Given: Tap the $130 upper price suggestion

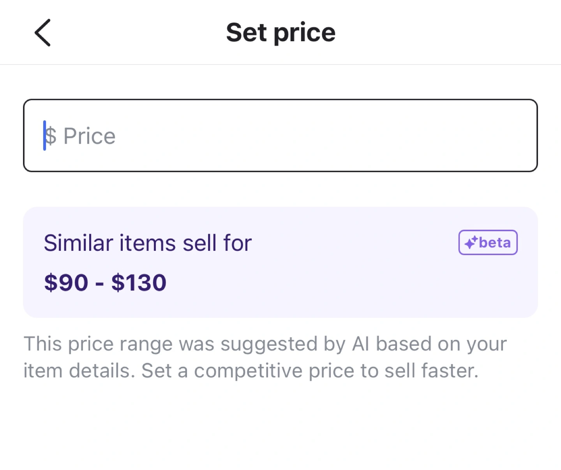Looking at the screenshot, I should (139, 282).
